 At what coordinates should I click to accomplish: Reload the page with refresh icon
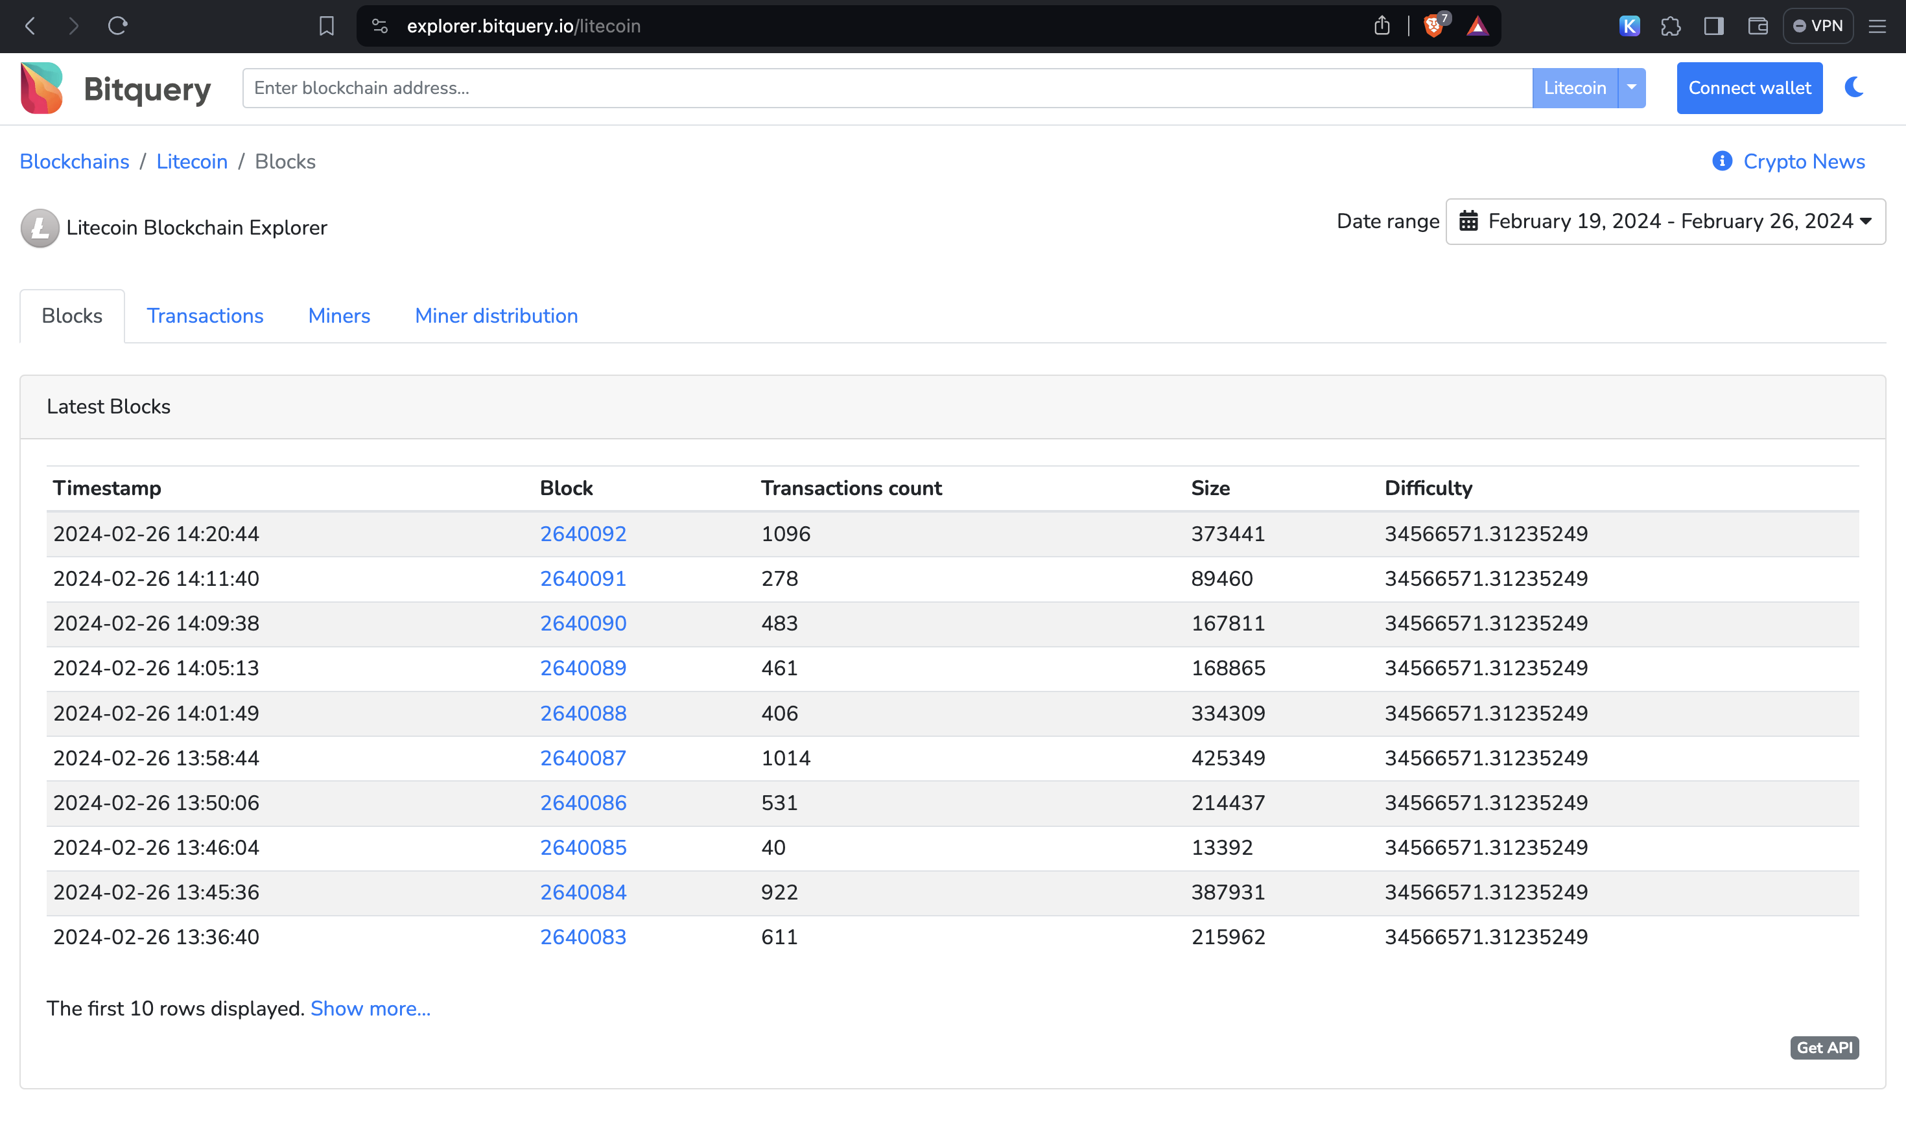[117, 26]
